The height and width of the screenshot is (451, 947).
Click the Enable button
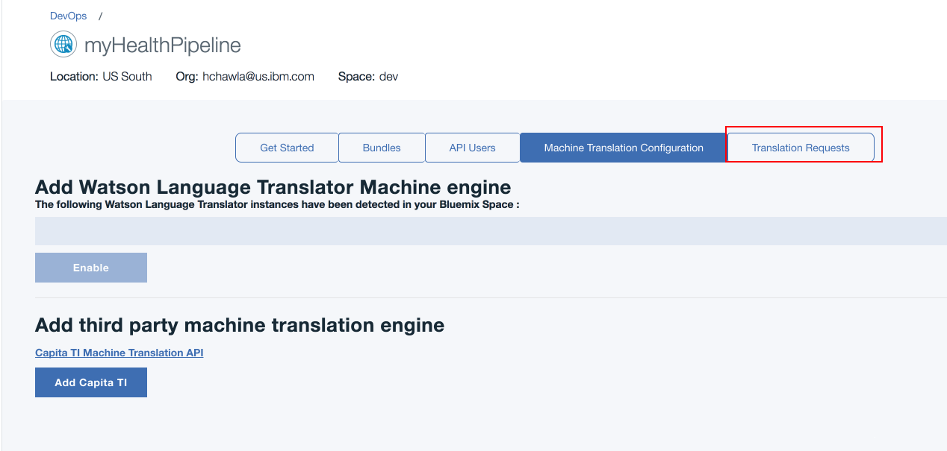(91, 268)
